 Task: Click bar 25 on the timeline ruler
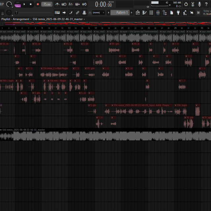pos(149,28)
